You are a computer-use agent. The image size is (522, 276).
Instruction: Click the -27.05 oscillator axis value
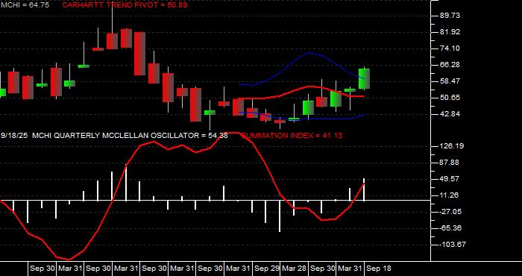click(x=450, y=212)
